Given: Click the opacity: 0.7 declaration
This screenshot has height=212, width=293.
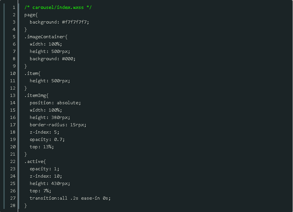Looking at the screenshot, I should click(47, 139).
